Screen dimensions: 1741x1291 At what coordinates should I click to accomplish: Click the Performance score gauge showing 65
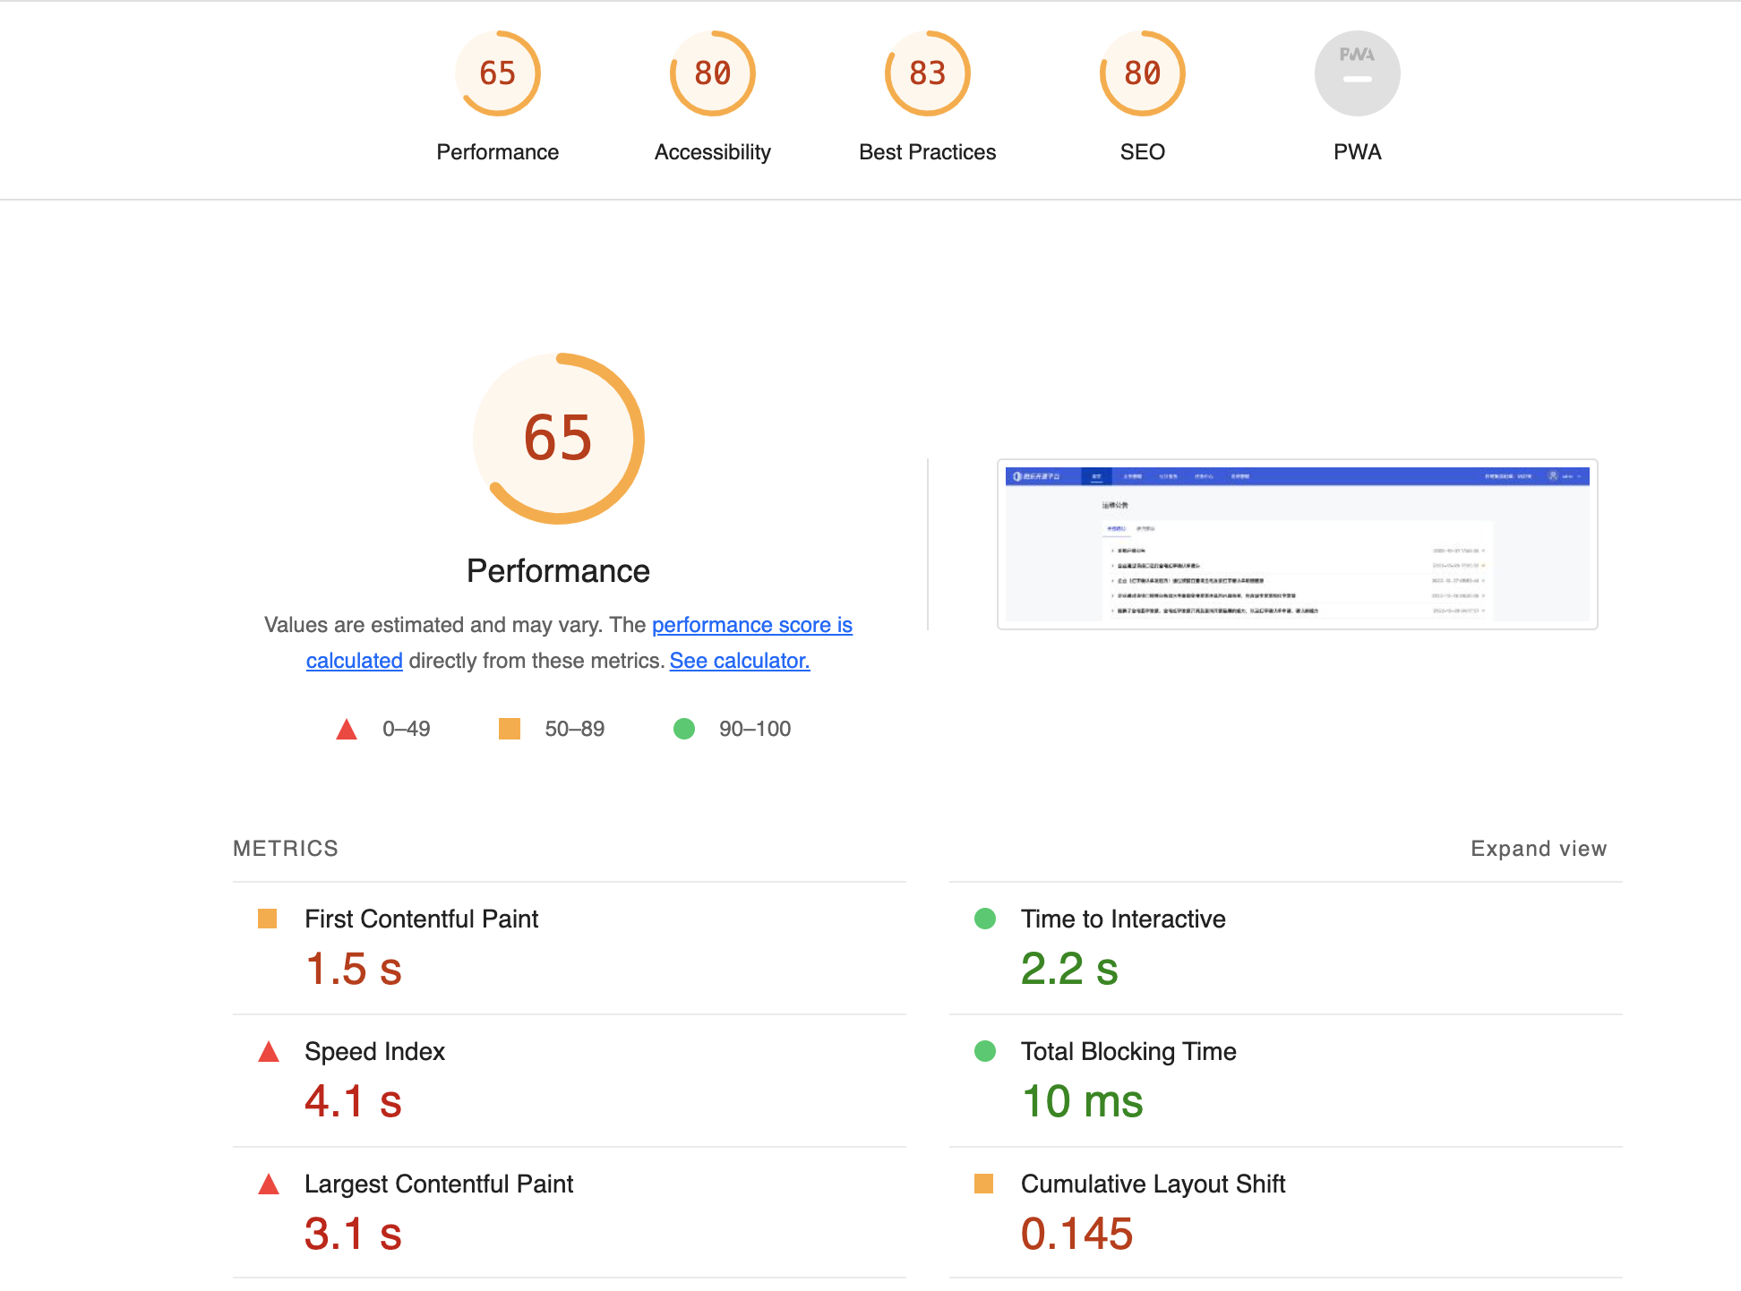[x=497, y=73]
